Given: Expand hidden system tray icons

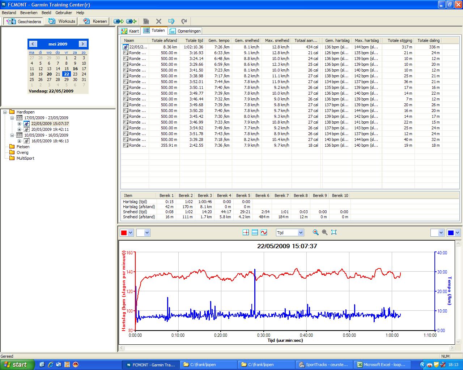Looking at the screenshot, I should tap(422, 365).
